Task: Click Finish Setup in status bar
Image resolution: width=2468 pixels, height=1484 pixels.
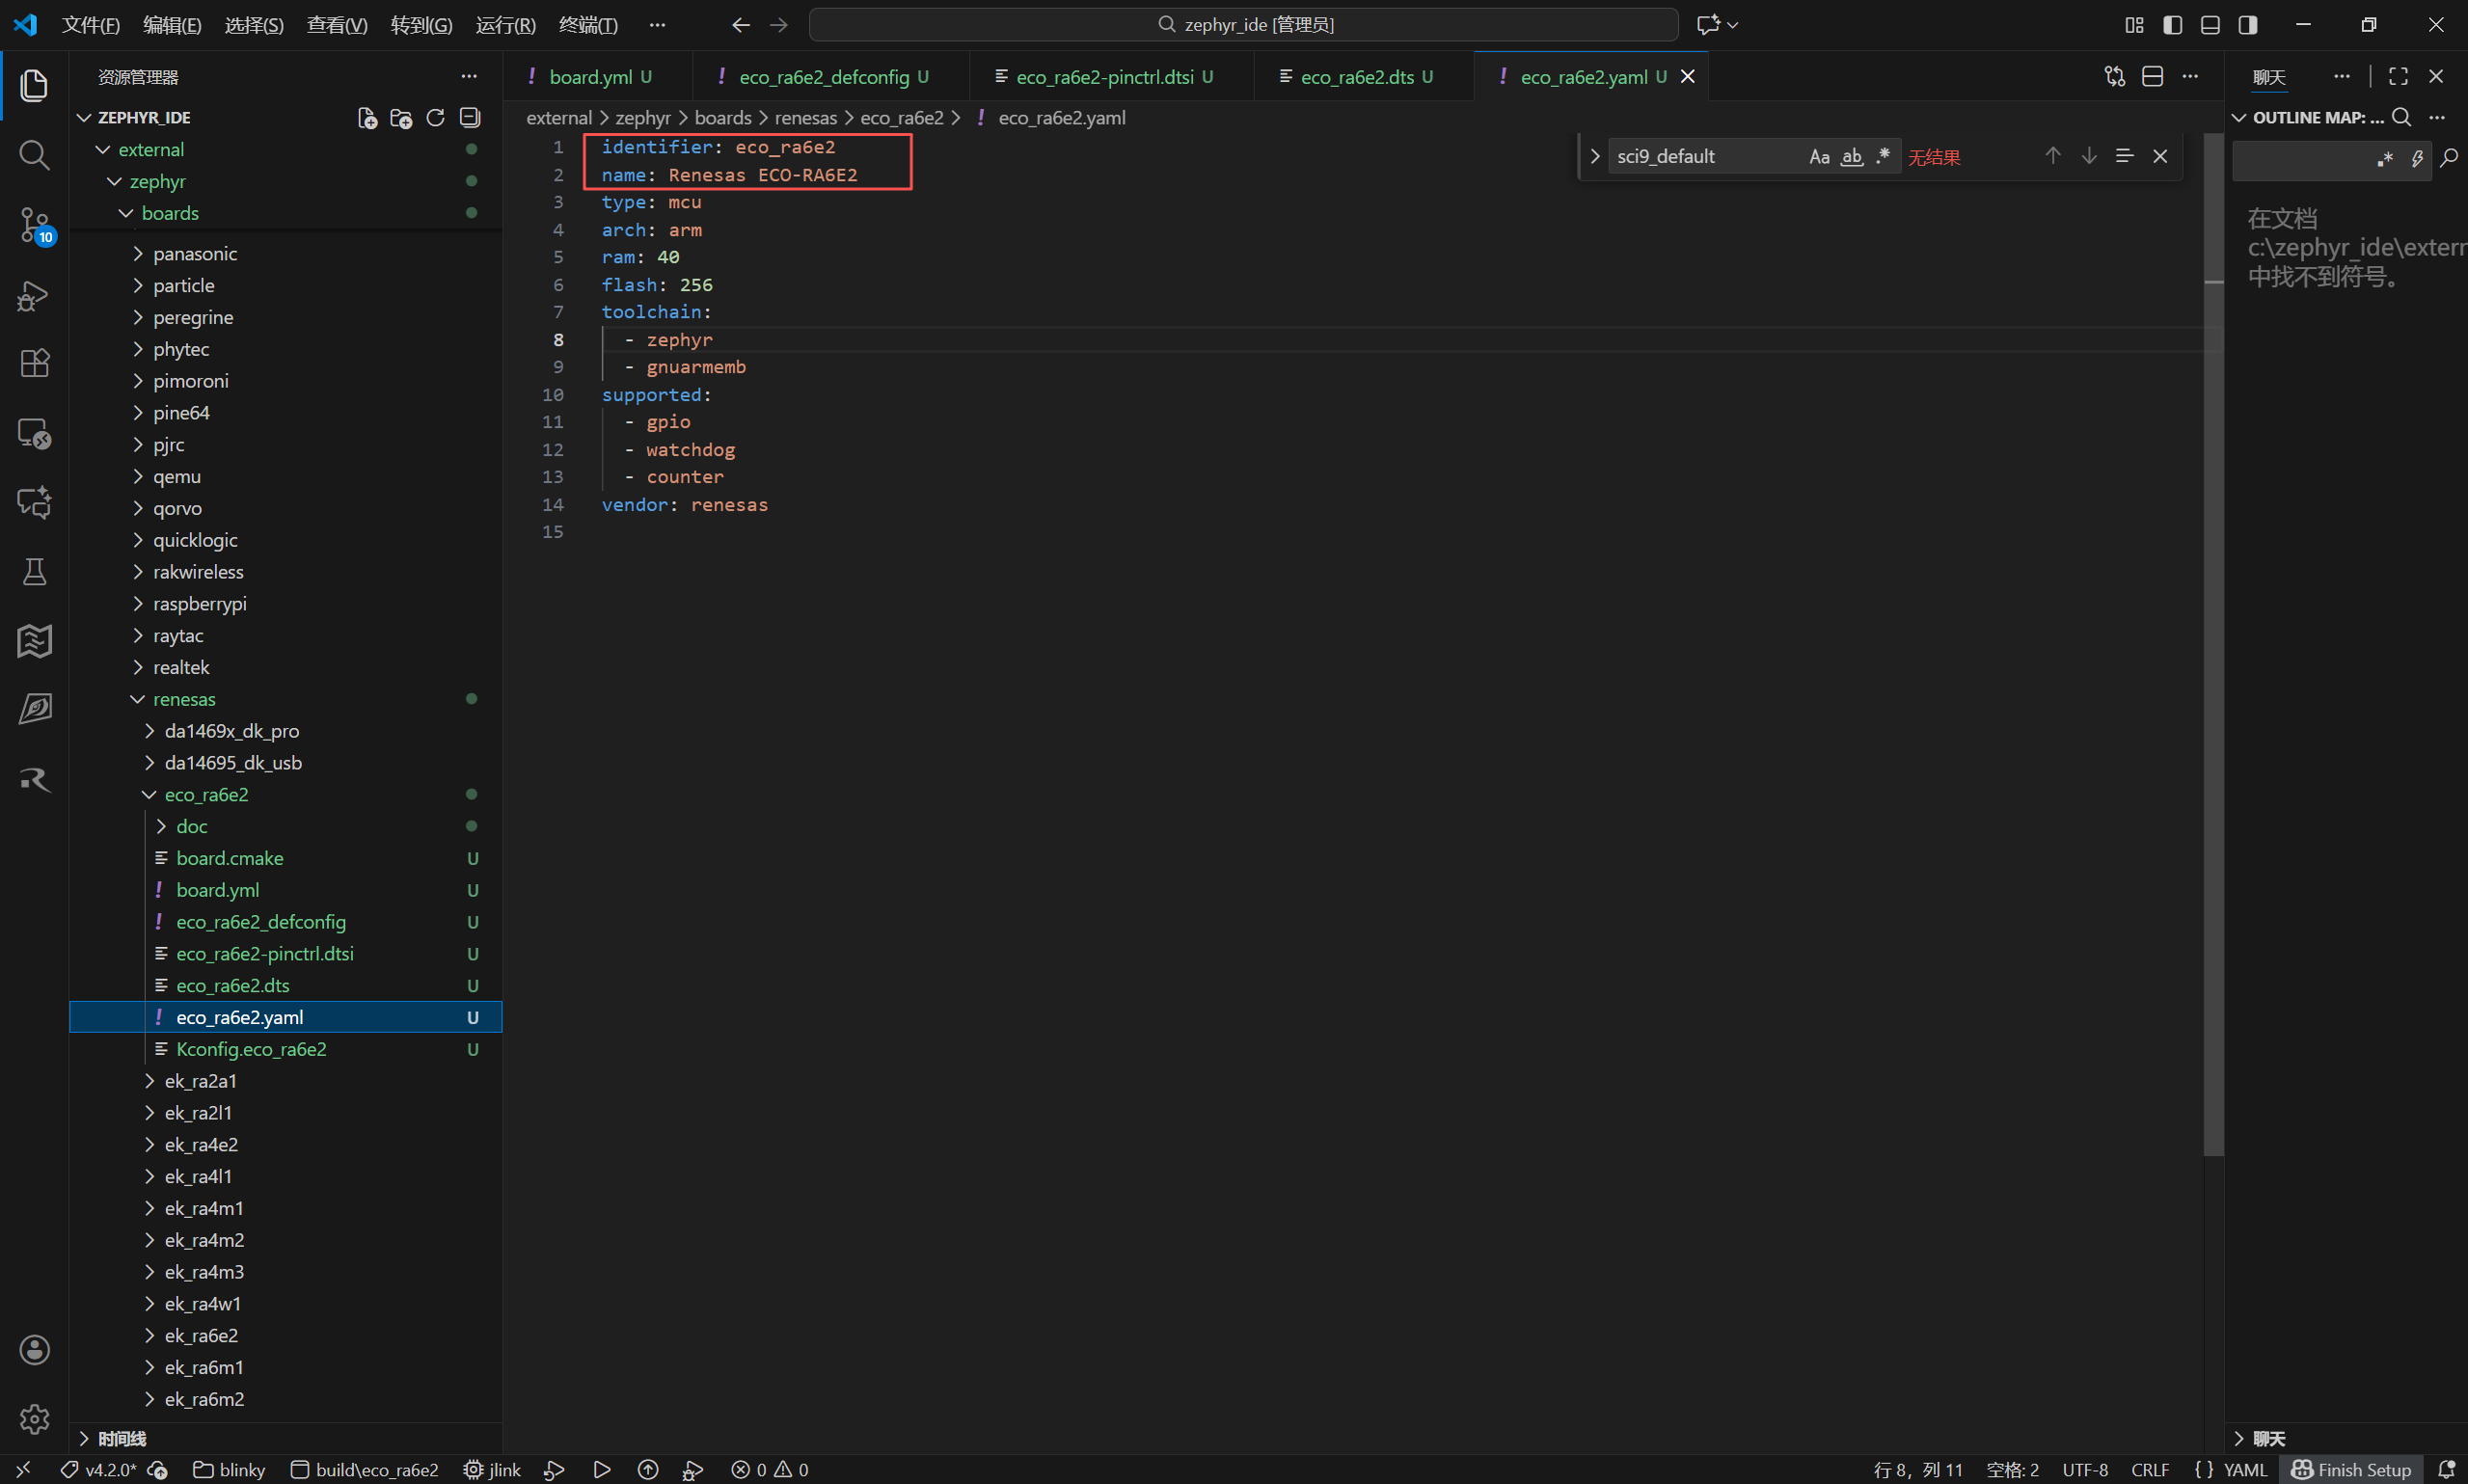Action: pos(2351,1469)
